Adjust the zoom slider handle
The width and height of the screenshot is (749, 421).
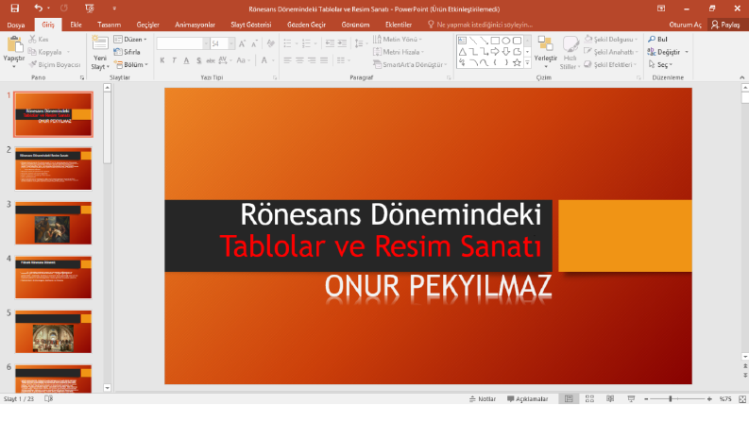pyautogui.click(x=671, y=398)
